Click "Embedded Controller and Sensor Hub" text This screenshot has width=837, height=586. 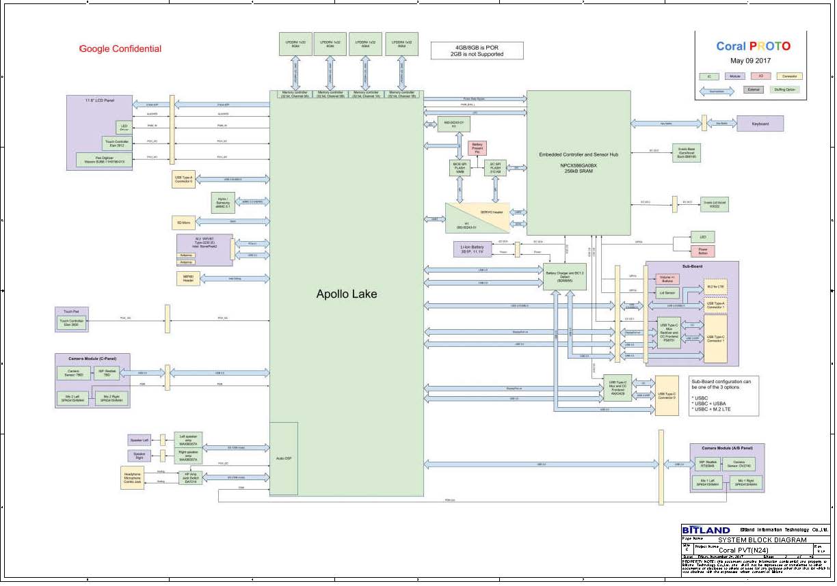click(579, 155)
